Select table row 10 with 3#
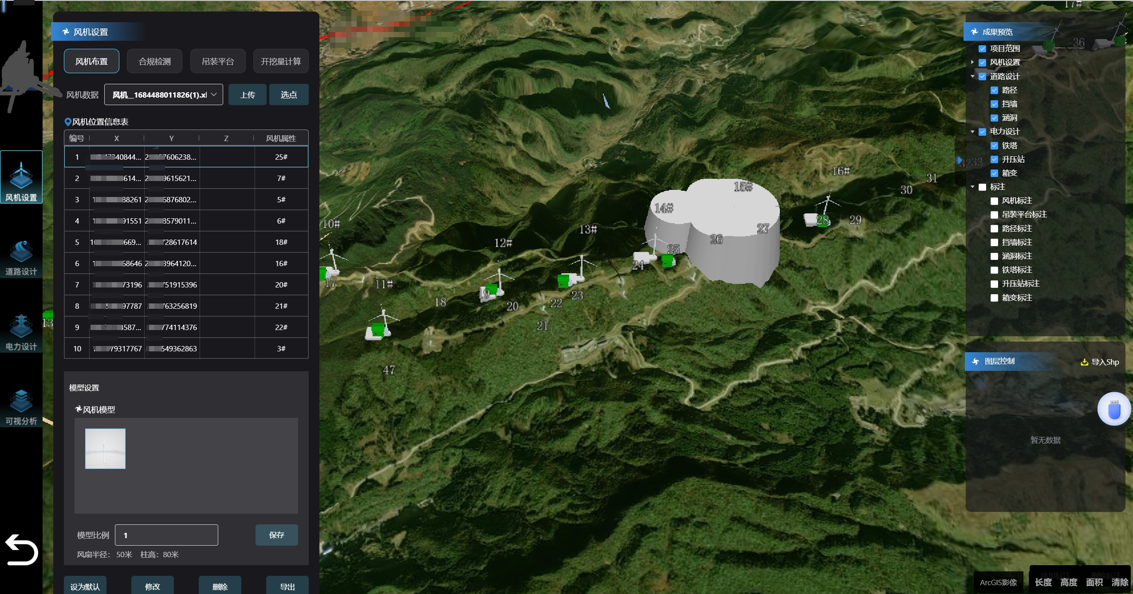 pos(186,348)
